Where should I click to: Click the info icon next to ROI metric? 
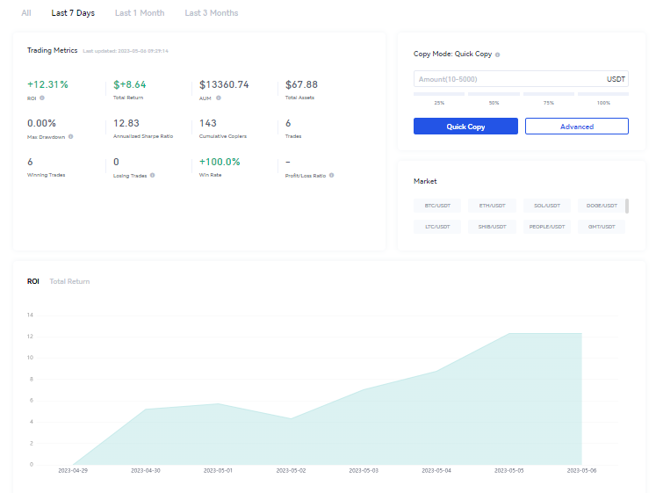coord(42,98)
